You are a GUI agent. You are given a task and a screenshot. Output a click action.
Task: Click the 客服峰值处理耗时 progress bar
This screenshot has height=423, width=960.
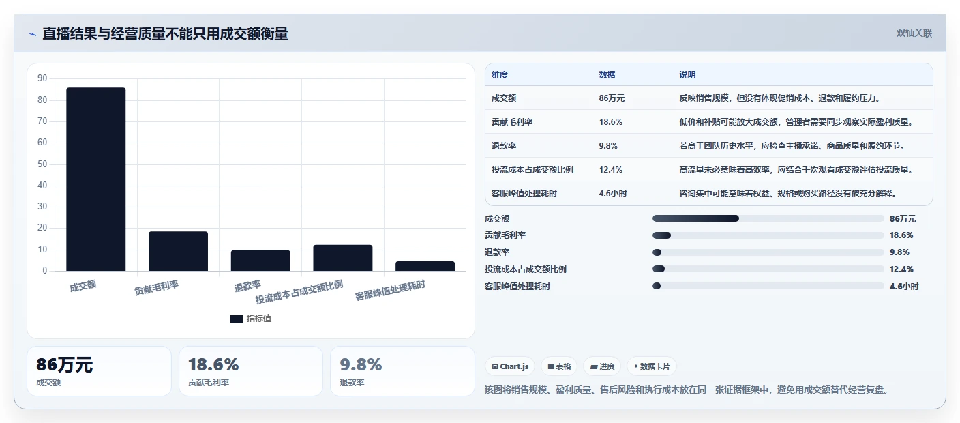tap(768, 287)
